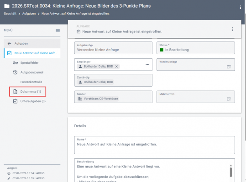Click the Beschreibung scroll up arrow
The height and width of the screenshot is (182, 246).
coord(231,166)
